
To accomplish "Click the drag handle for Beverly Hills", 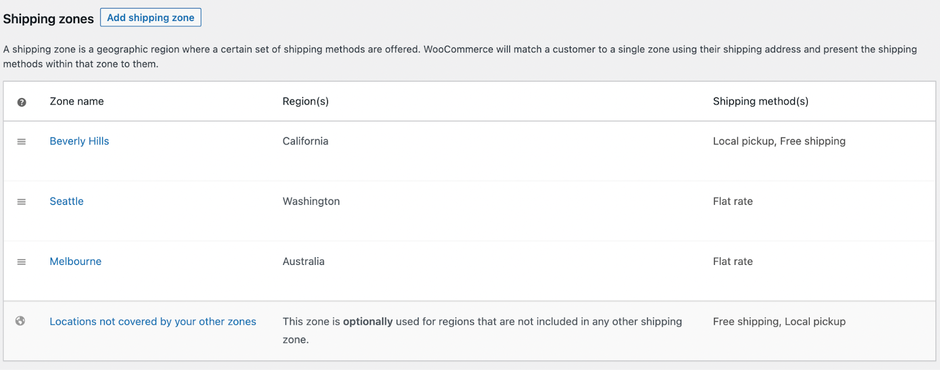I will [21, 141].
